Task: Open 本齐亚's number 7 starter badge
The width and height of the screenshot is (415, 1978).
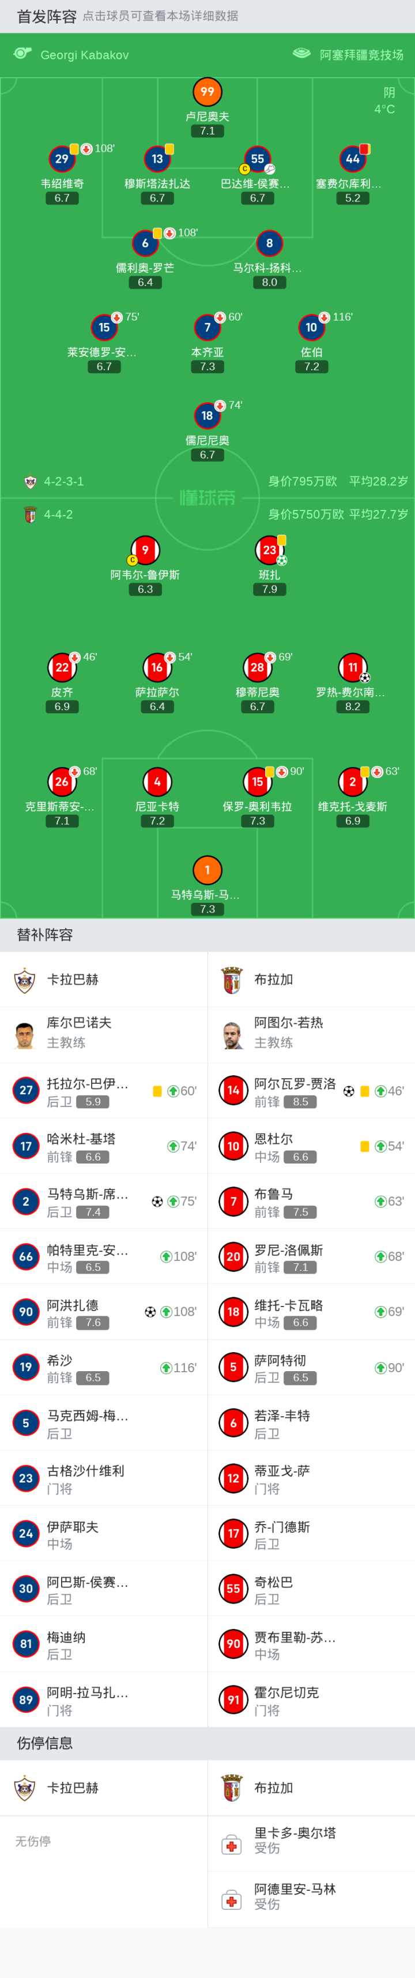Action: [207, 328]
